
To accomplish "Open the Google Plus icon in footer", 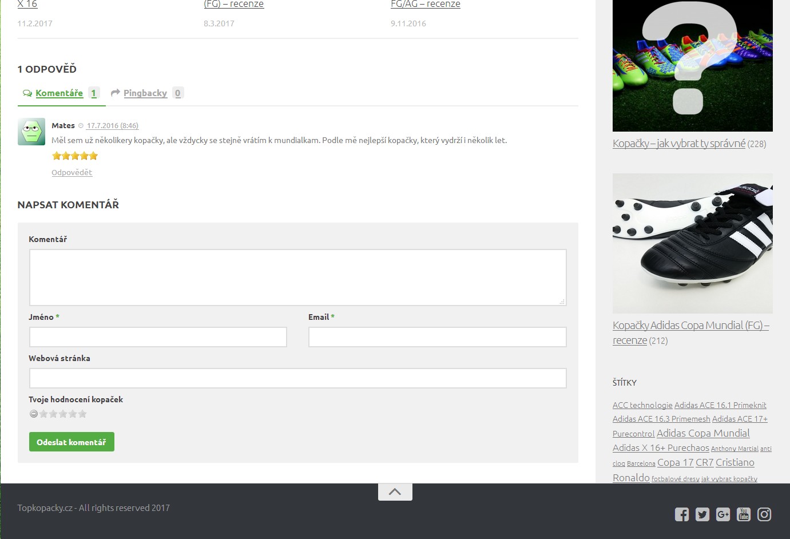I will [x=723, y=514].
